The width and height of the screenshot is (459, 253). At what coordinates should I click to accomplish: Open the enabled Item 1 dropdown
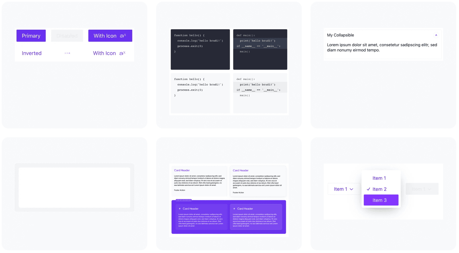tap(344, 189)
